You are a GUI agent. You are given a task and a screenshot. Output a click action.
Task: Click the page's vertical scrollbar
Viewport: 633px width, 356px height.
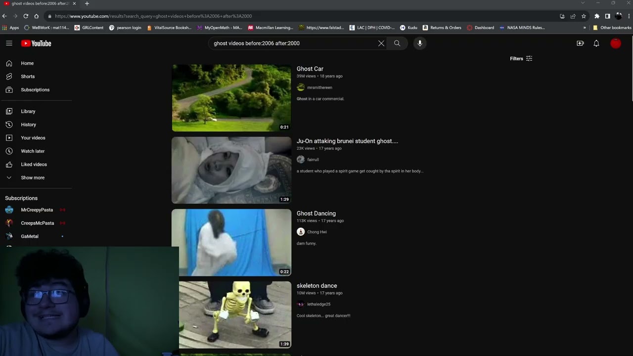pos(631,69)
